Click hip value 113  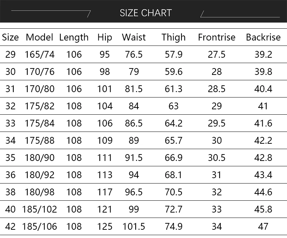[x=105, y=175]
